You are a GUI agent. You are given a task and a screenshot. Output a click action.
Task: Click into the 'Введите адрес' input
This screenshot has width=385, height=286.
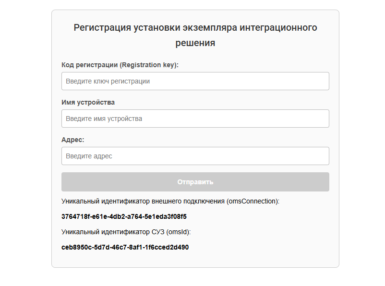(195, 156)
